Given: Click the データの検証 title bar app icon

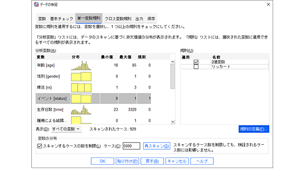Looking at the screenshot, I should click(x=36, y=4).
